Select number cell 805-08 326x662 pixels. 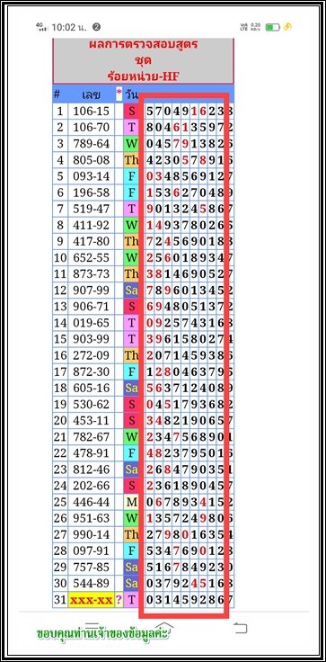pyautogui.click(x=91, y=160)
